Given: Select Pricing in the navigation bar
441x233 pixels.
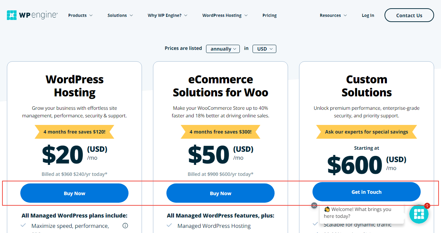Looking at the screenshot, I should [269, 15].
